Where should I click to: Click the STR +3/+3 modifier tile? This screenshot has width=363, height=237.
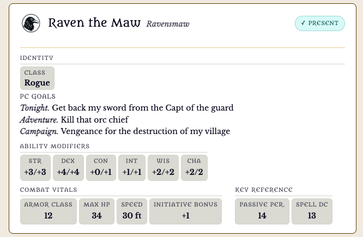(x=35, y=168)
